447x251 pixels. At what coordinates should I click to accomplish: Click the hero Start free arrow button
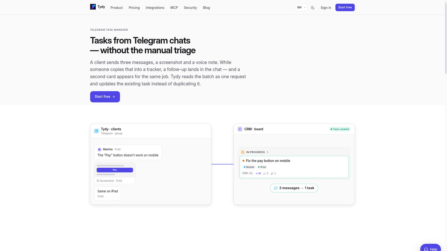point(105,97)
